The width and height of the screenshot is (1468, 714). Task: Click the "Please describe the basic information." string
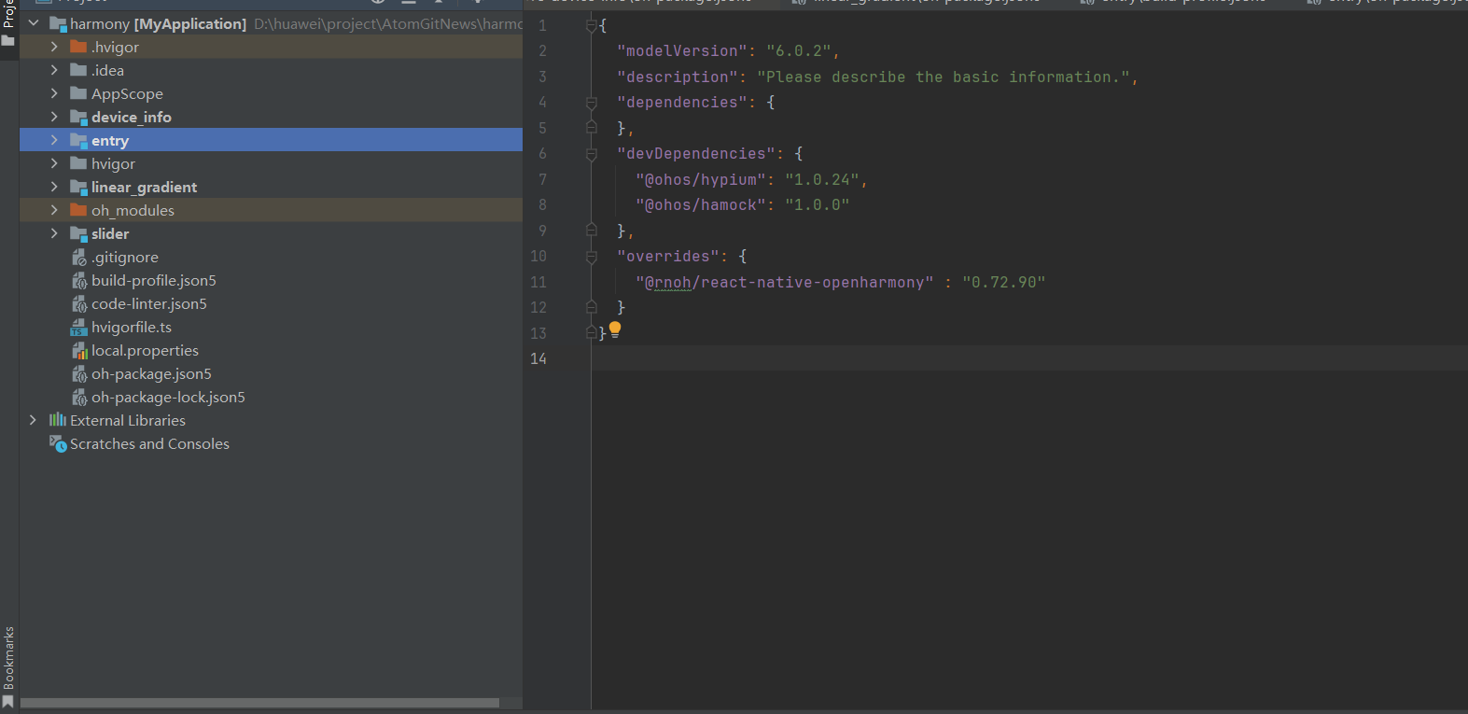click(x=943, y=77)
